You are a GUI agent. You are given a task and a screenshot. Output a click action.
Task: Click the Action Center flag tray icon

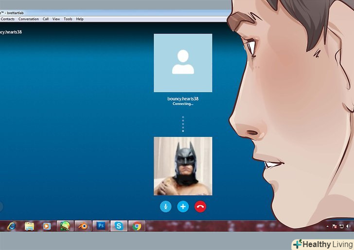[335, 226]
